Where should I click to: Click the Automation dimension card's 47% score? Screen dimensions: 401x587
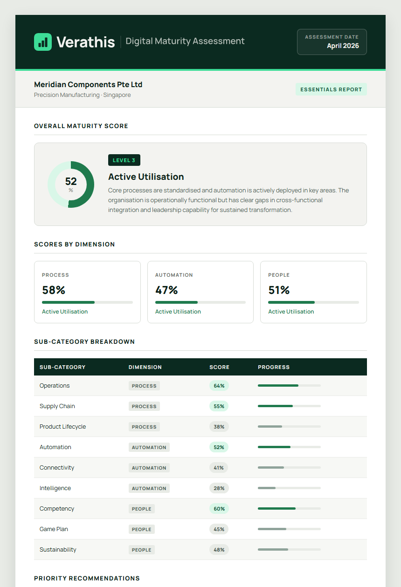(166, 290)
